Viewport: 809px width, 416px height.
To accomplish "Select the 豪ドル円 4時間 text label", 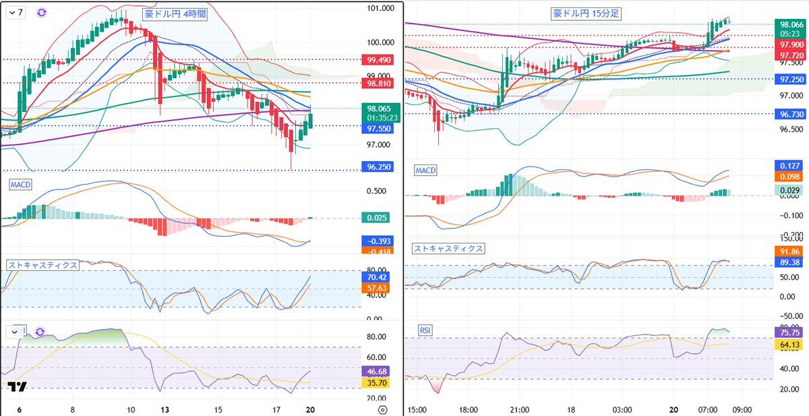I will [175, 13].
